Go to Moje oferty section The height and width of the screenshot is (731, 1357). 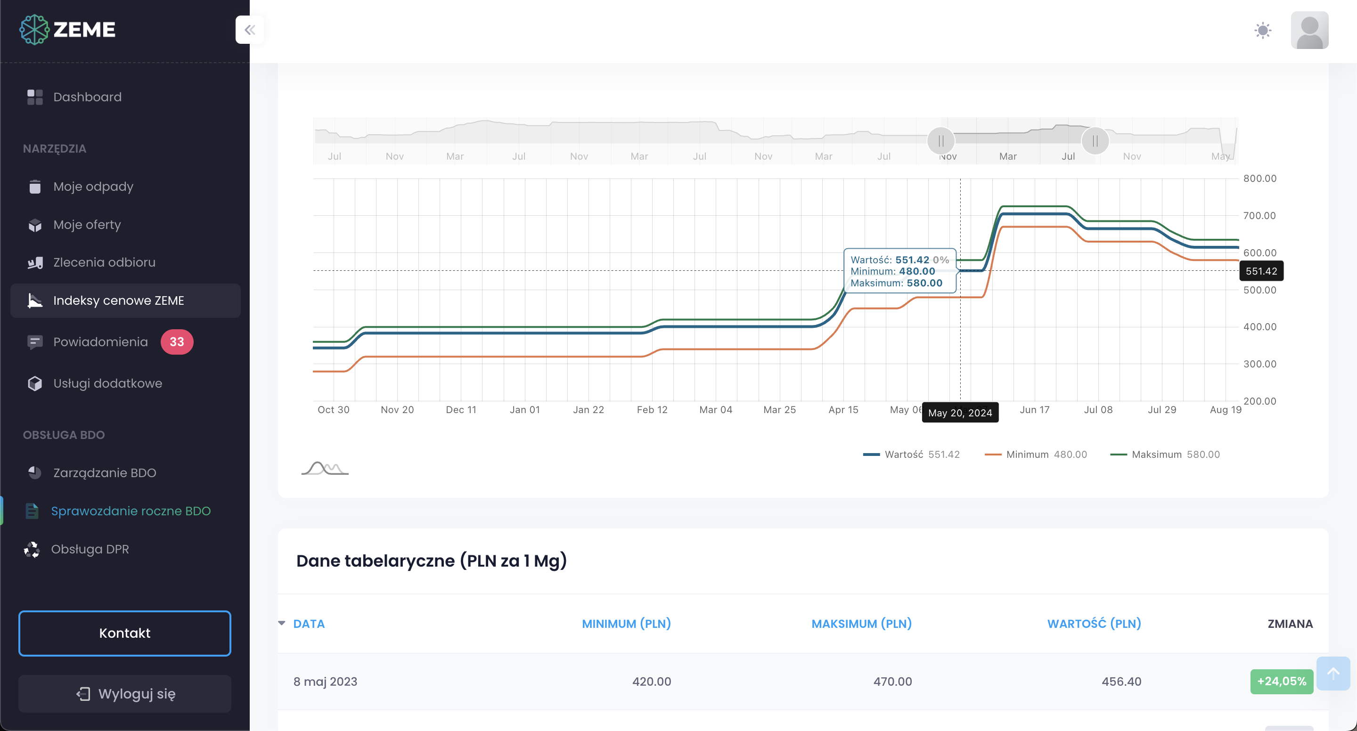(x=87, y=225)
